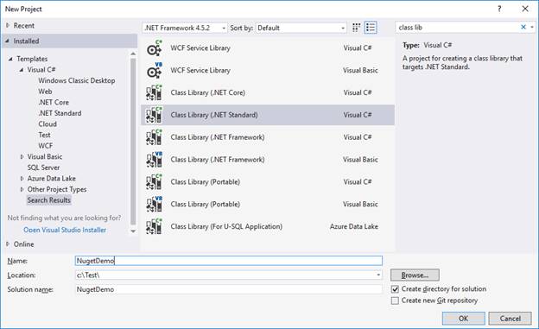The image size is (539, 329).
Task: Select Windows Classic Desktop category
Action: coord(77,81)
